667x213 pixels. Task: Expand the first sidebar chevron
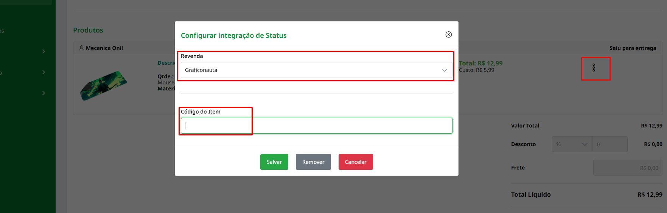click(44, 51)
